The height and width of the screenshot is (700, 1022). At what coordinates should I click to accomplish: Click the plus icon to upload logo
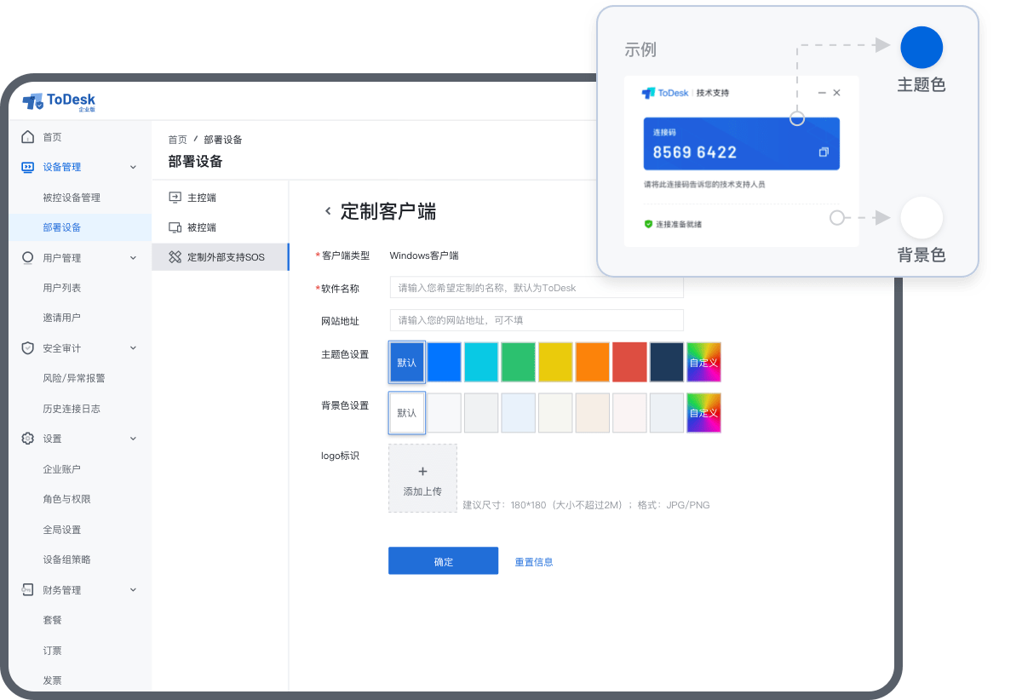click(422, 471)
